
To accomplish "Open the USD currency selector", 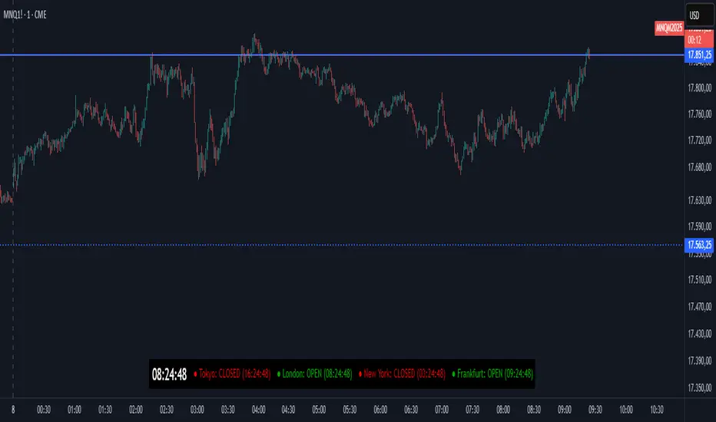I will [x=700, y=15].
